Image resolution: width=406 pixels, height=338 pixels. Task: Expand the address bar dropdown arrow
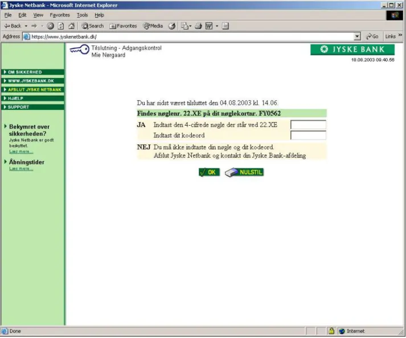(x=357, y=36)
